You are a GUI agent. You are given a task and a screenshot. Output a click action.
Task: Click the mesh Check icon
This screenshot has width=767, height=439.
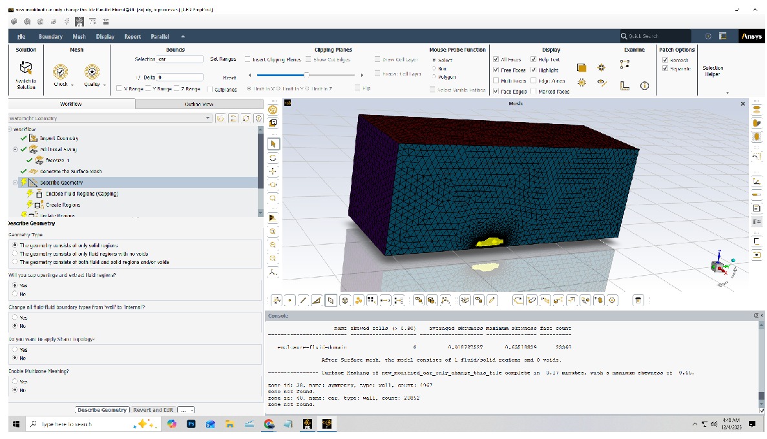pos(61,72)
